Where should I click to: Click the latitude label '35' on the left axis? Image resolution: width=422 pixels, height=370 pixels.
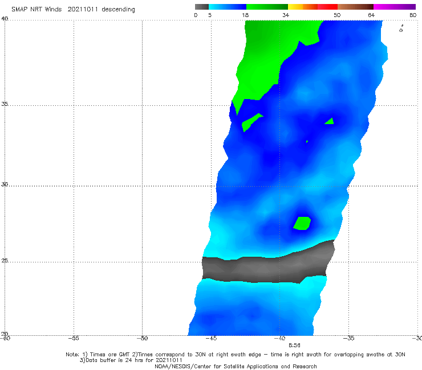click(x=5, y=104)
